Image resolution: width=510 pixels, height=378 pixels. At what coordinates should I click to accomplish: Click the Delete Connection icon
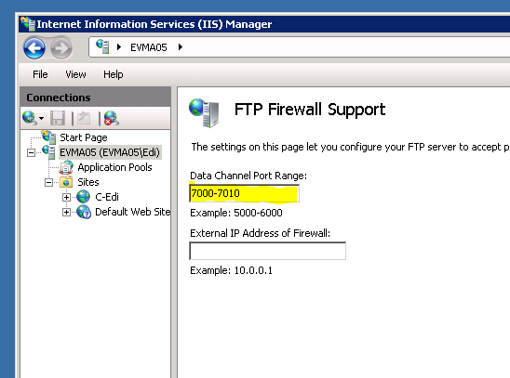tap(112, 118)
